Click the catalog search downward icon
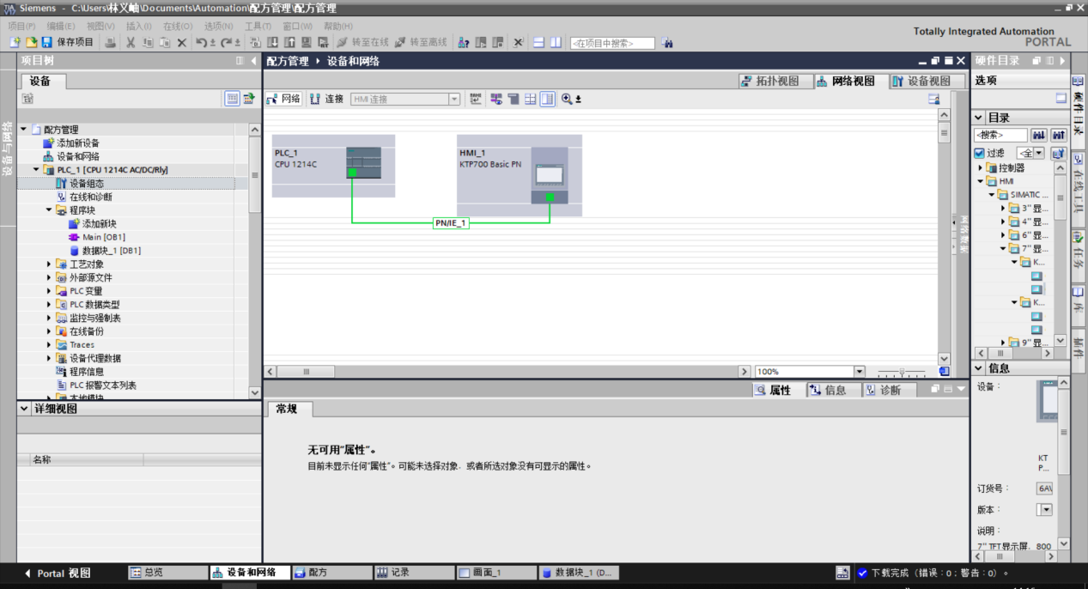Viewport: 1088px width, 589px height. tap(1039, 135)
